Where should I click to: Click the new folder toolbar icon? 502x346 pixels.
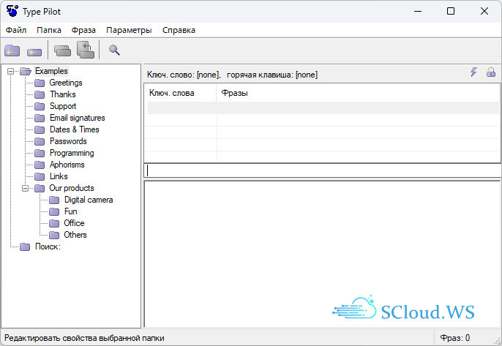click(x=12, y=50)
